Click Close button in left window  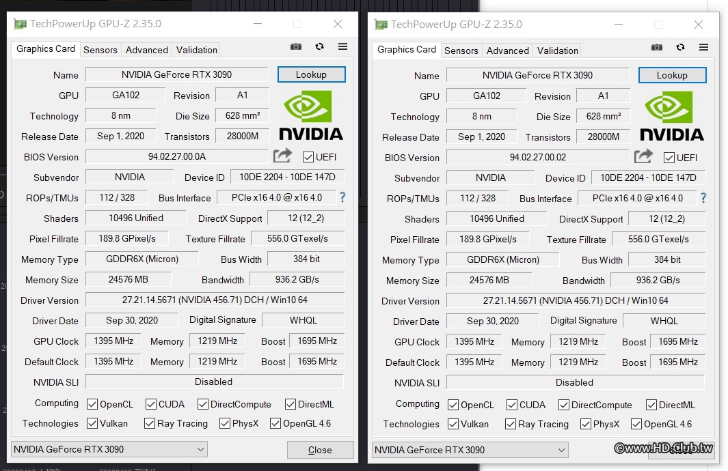321,450
